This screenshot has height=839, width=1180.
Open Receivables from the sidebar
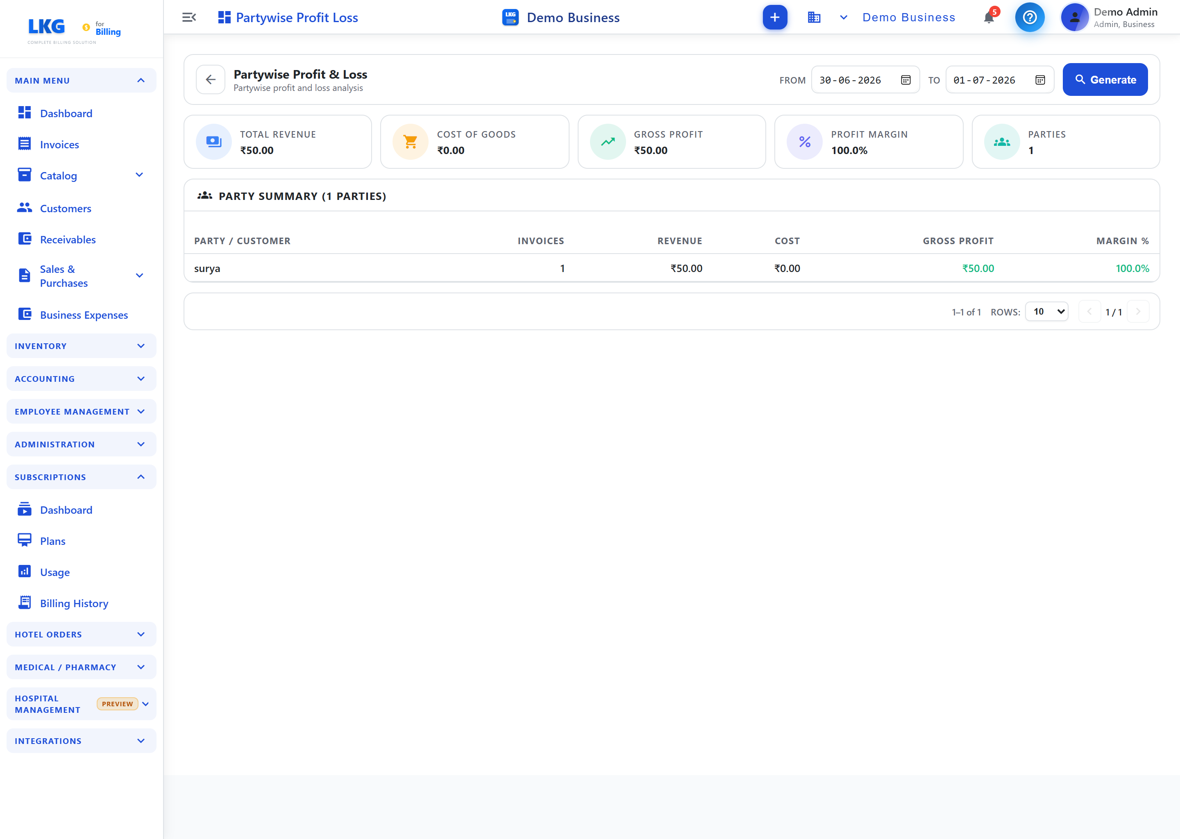click(x=68, y=240)
